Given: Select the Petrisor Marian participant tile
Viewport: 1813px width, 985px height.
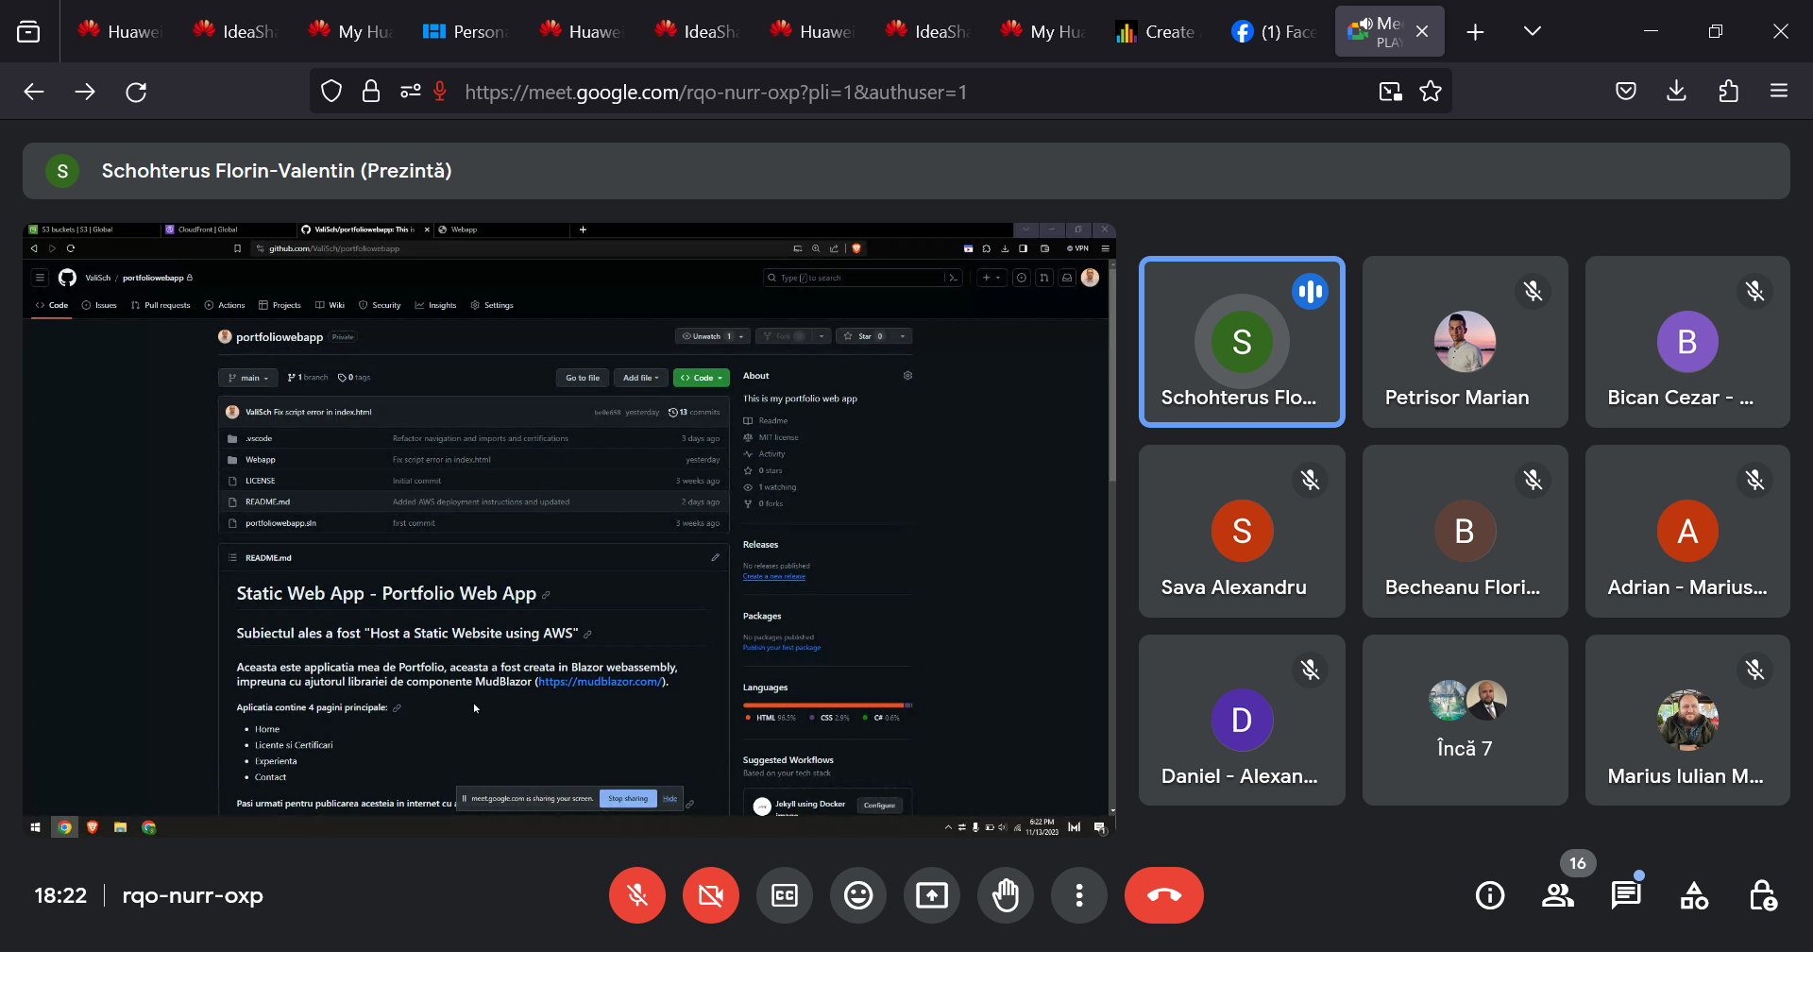Looking at the screenshot, I should 1465,342.
